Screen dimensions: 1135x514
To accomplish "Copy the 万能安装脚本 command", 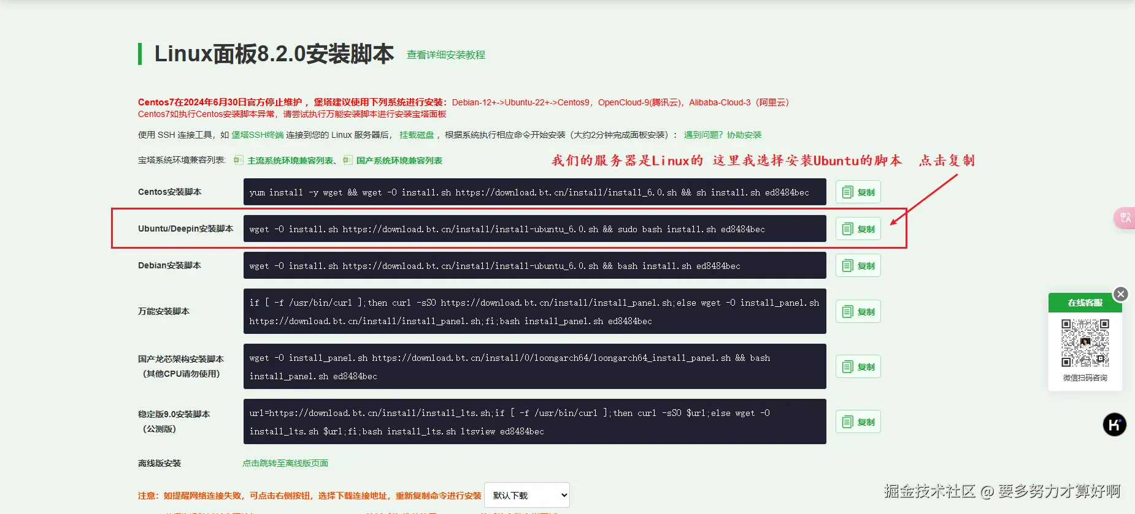I will tap(858, 312).
